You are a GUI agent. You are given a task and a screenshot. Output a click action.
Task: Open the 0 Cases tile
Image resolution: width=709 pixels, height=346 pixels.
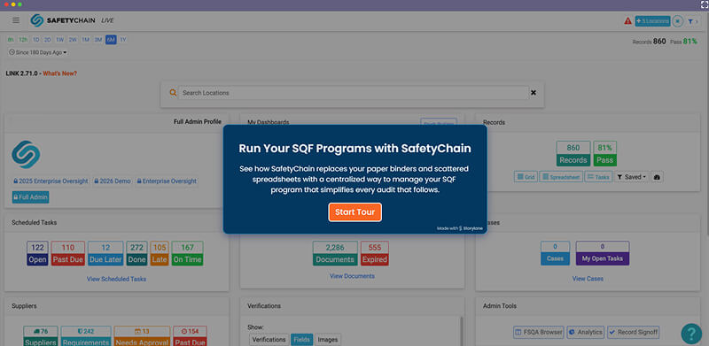tap(555, 253)
